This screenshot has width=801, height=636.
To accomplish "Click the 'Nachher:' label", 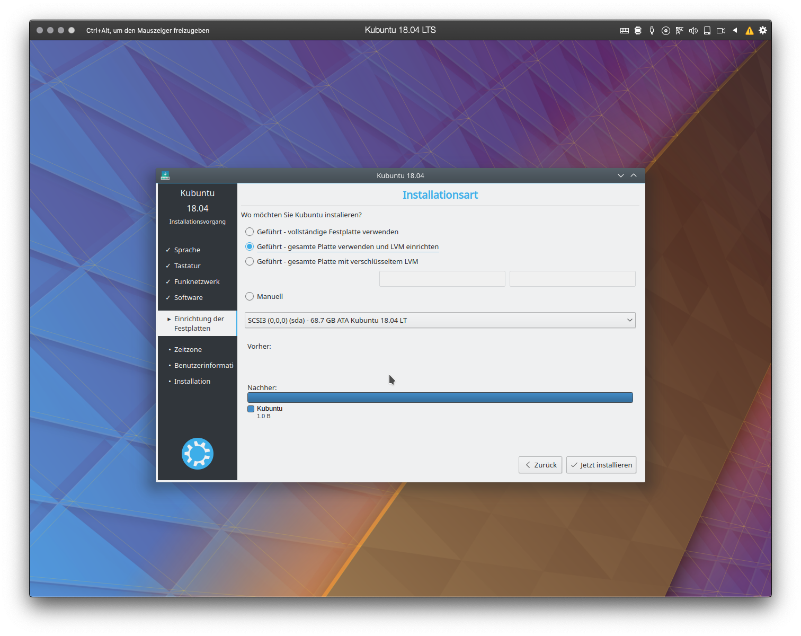I will [x=262, y=387].
